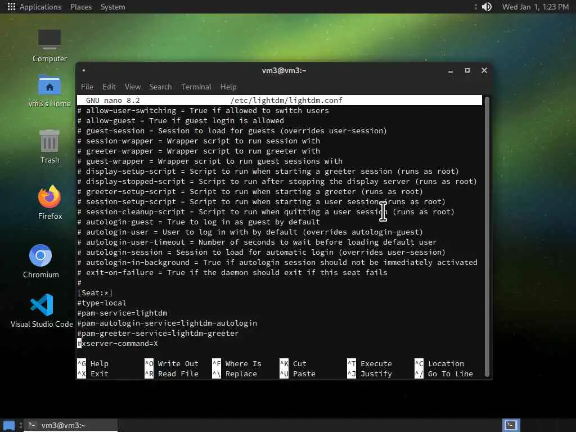The height and width of the screenshot is (432, 576).
Task: Click the #pam-autologin-service=lightdm-autologin line
Action: tap(167, 323)
